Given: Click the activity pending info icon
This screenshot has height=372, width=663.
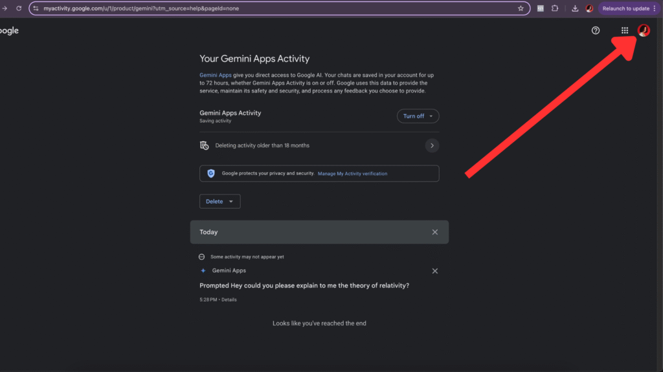Looking at the screenshot, I should (202, 257).
